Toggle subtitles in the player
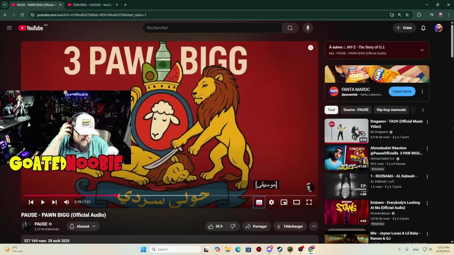Image resolution: width=454 pixels, height=255 pixels. point(259,202)
